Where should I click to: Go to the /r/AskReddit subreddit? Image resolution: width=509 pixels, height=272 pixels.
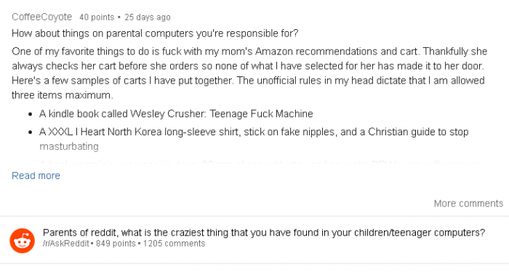pyautogui.click(x=66, y=244)
